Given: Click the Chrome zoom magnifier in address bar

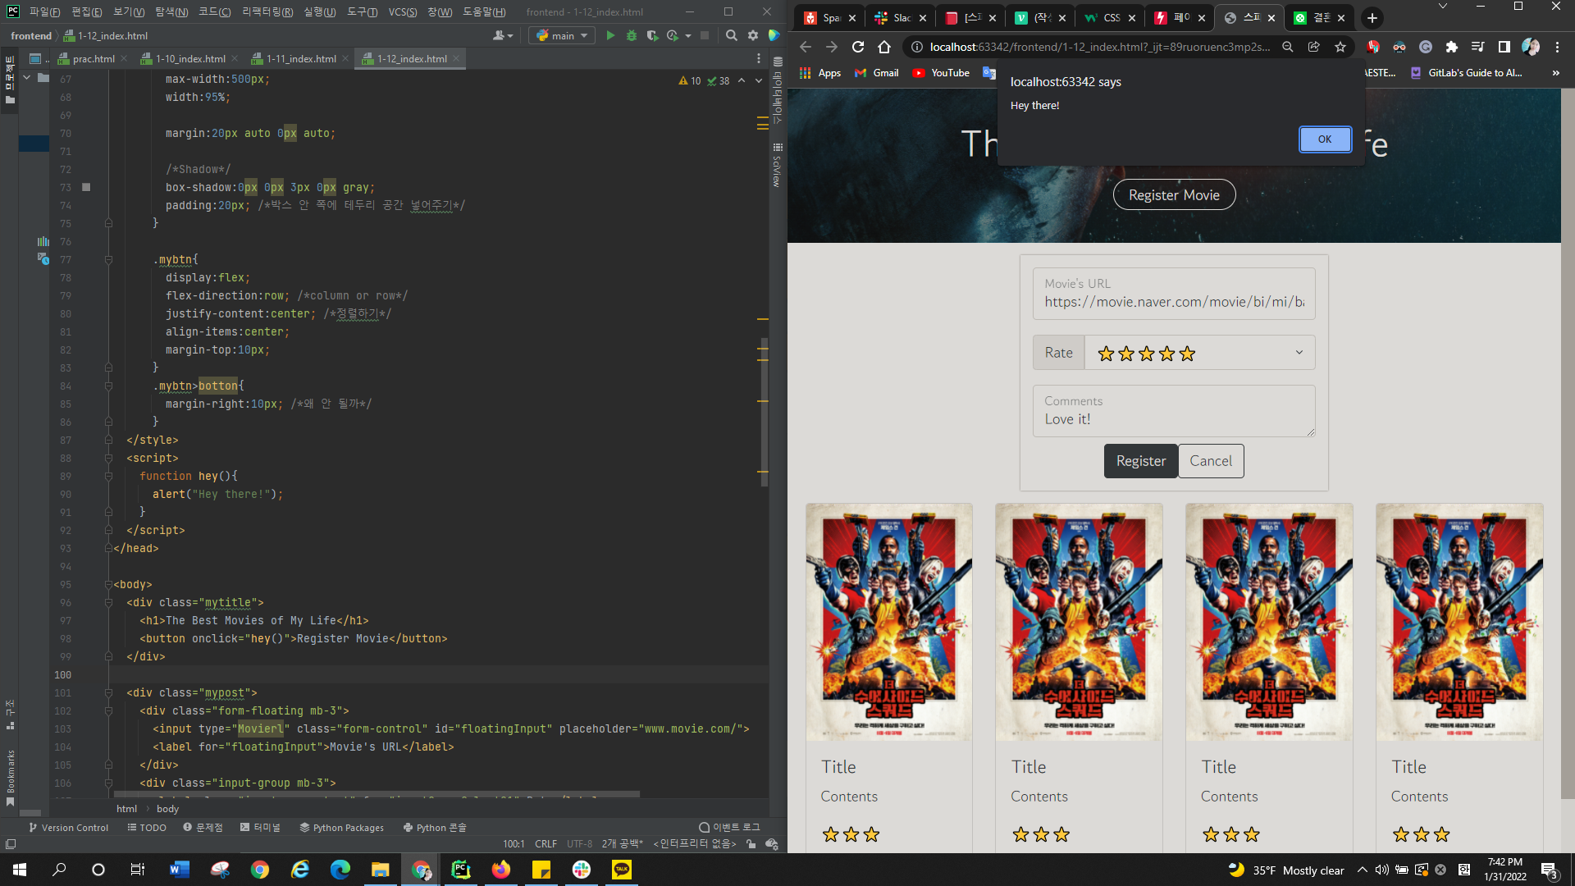Looking at the screenshot, I should 1288,47.
